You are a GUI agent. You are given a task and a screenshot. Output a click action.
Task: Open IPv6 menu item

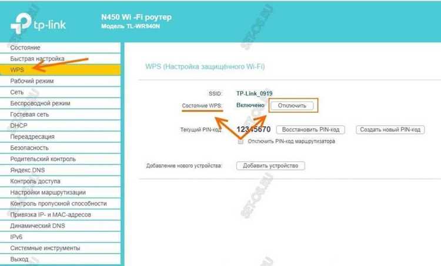(x=60, y=237)
